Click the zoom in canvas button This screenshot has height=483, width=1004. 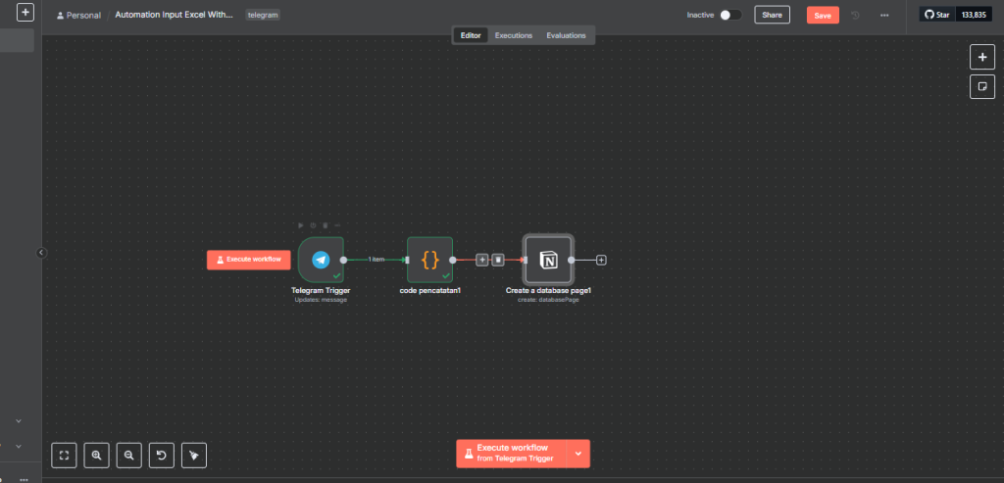click(x=96, y=455)
